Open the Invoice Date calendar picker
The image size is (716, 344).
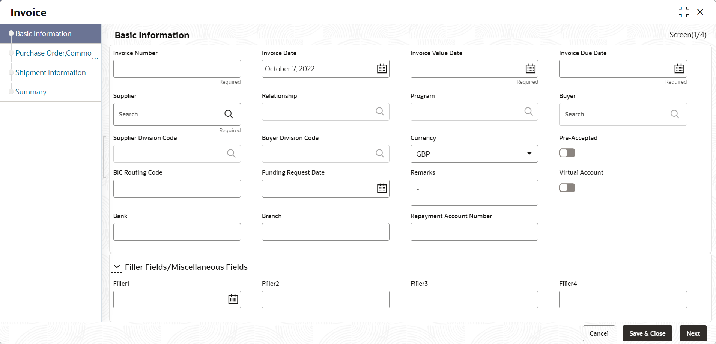pos(382,69)
